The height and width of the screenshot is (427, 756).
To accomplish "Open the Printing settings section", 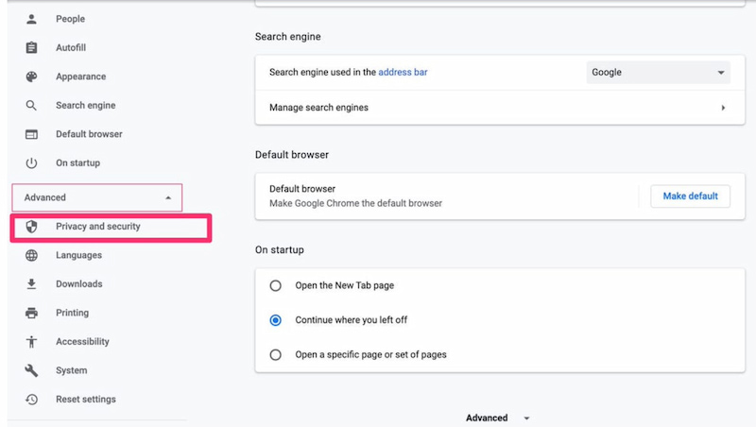I will coord(72,313).
